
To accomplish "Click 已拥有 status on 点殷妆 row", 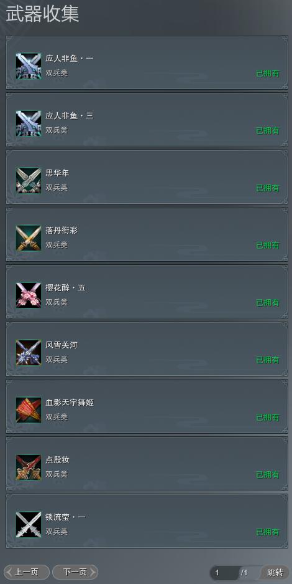I will click(268, 475).
